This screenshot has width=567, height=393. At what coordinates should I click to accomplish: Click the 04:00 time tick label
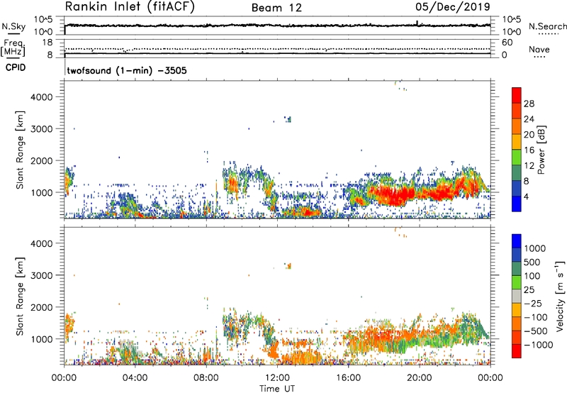135,378
